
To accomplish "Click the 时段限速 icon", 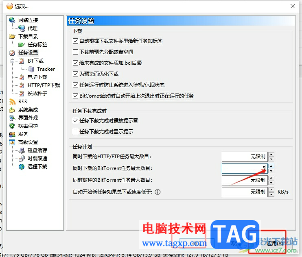I will tap(22, 159).
